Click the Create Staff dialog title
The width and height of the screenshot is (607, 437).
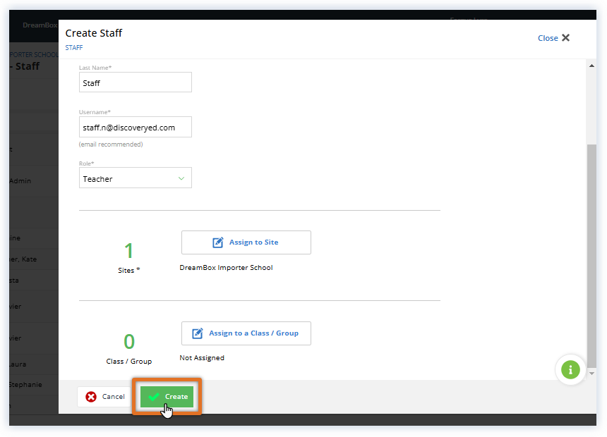94,33
